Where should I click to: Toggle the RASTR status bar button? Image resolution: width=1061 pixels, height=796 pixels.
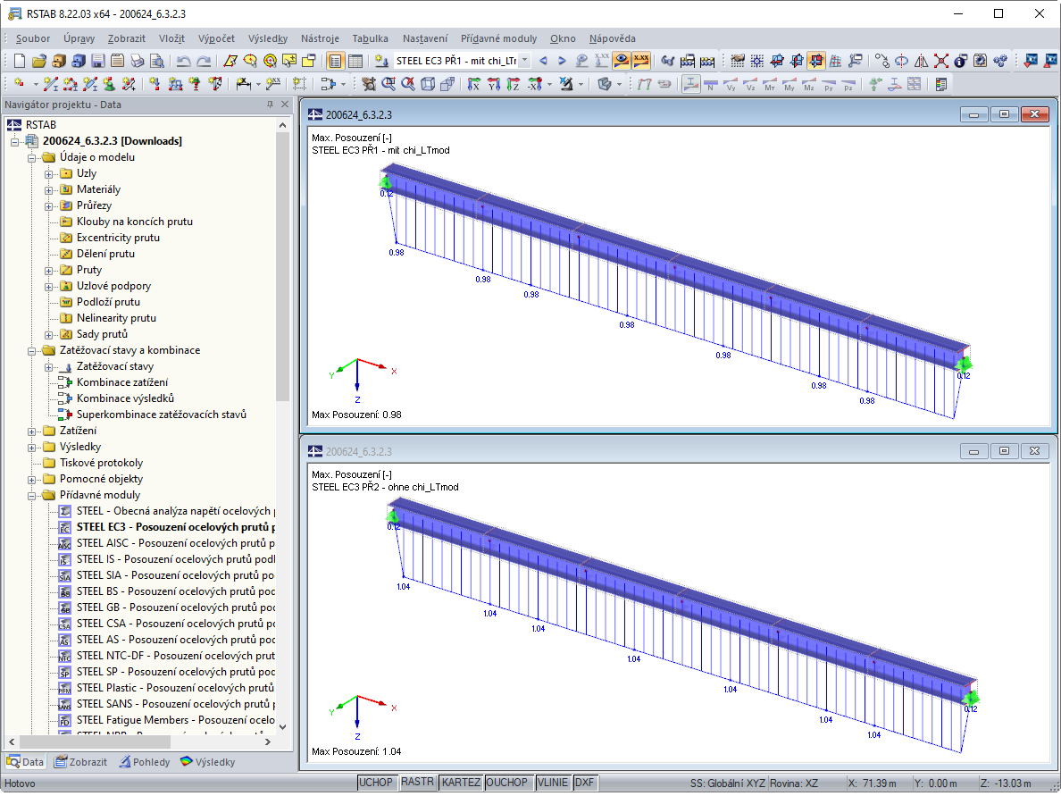tap(417, 783)
